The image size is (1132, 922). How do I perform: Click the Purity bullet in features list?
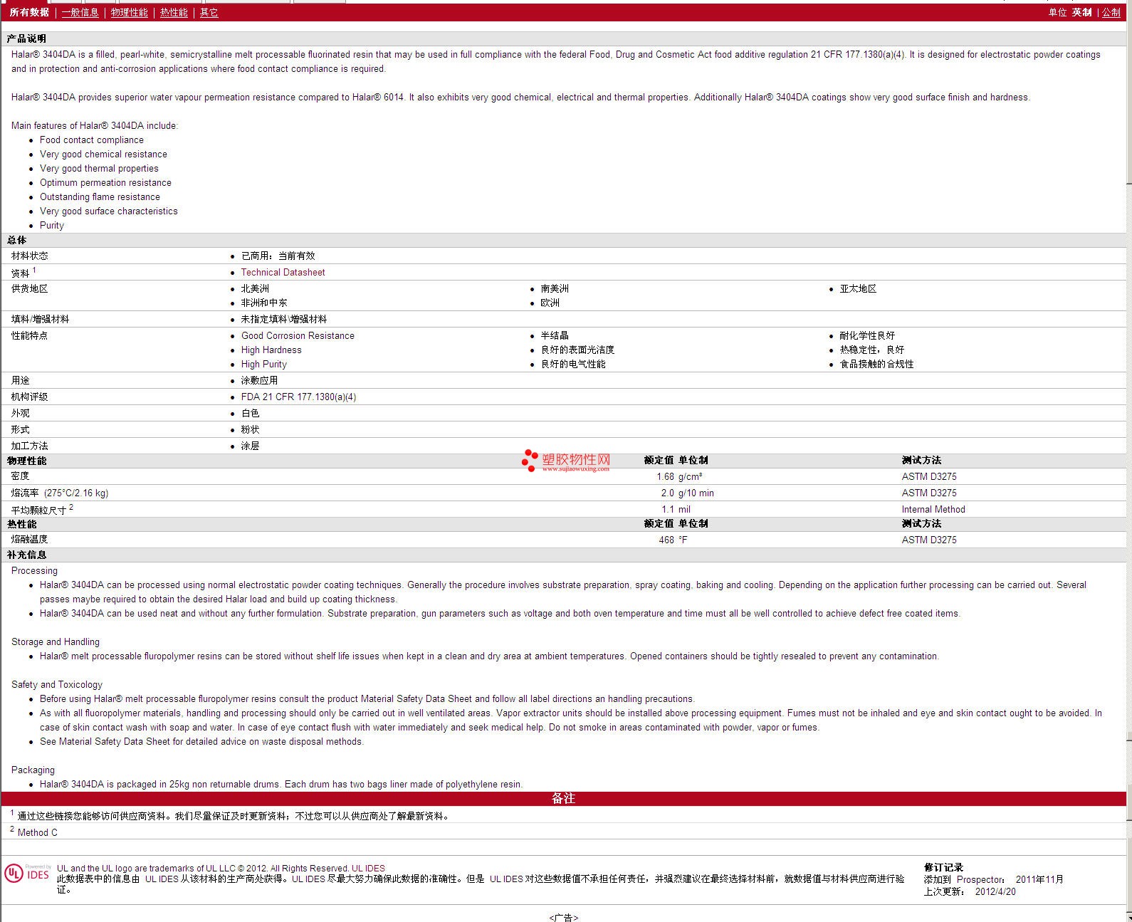[52, 225]
